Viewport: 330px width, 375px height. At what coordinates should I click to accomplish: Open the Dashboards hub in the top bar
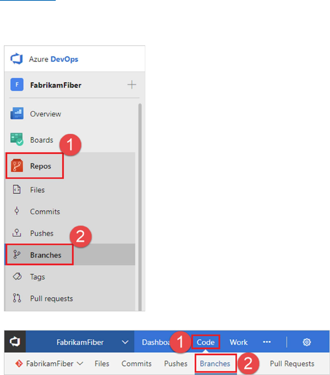(156, 342)
